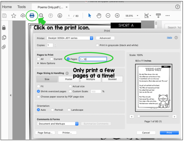The width and height of the screenshot is (184, 141).
Task: Click the Page Setup... button
Action: pos(45,133)
